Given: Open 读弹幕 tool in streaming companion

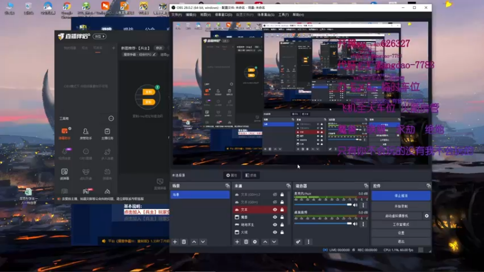Looking at the screenshot, I should point(65,173).
